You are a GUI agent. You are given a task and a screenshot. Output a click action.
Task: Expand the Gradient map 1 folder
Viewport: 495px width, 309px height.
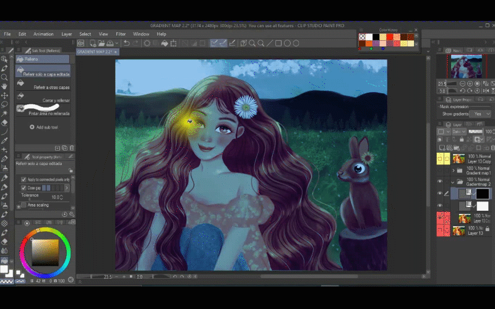point(454,171)
